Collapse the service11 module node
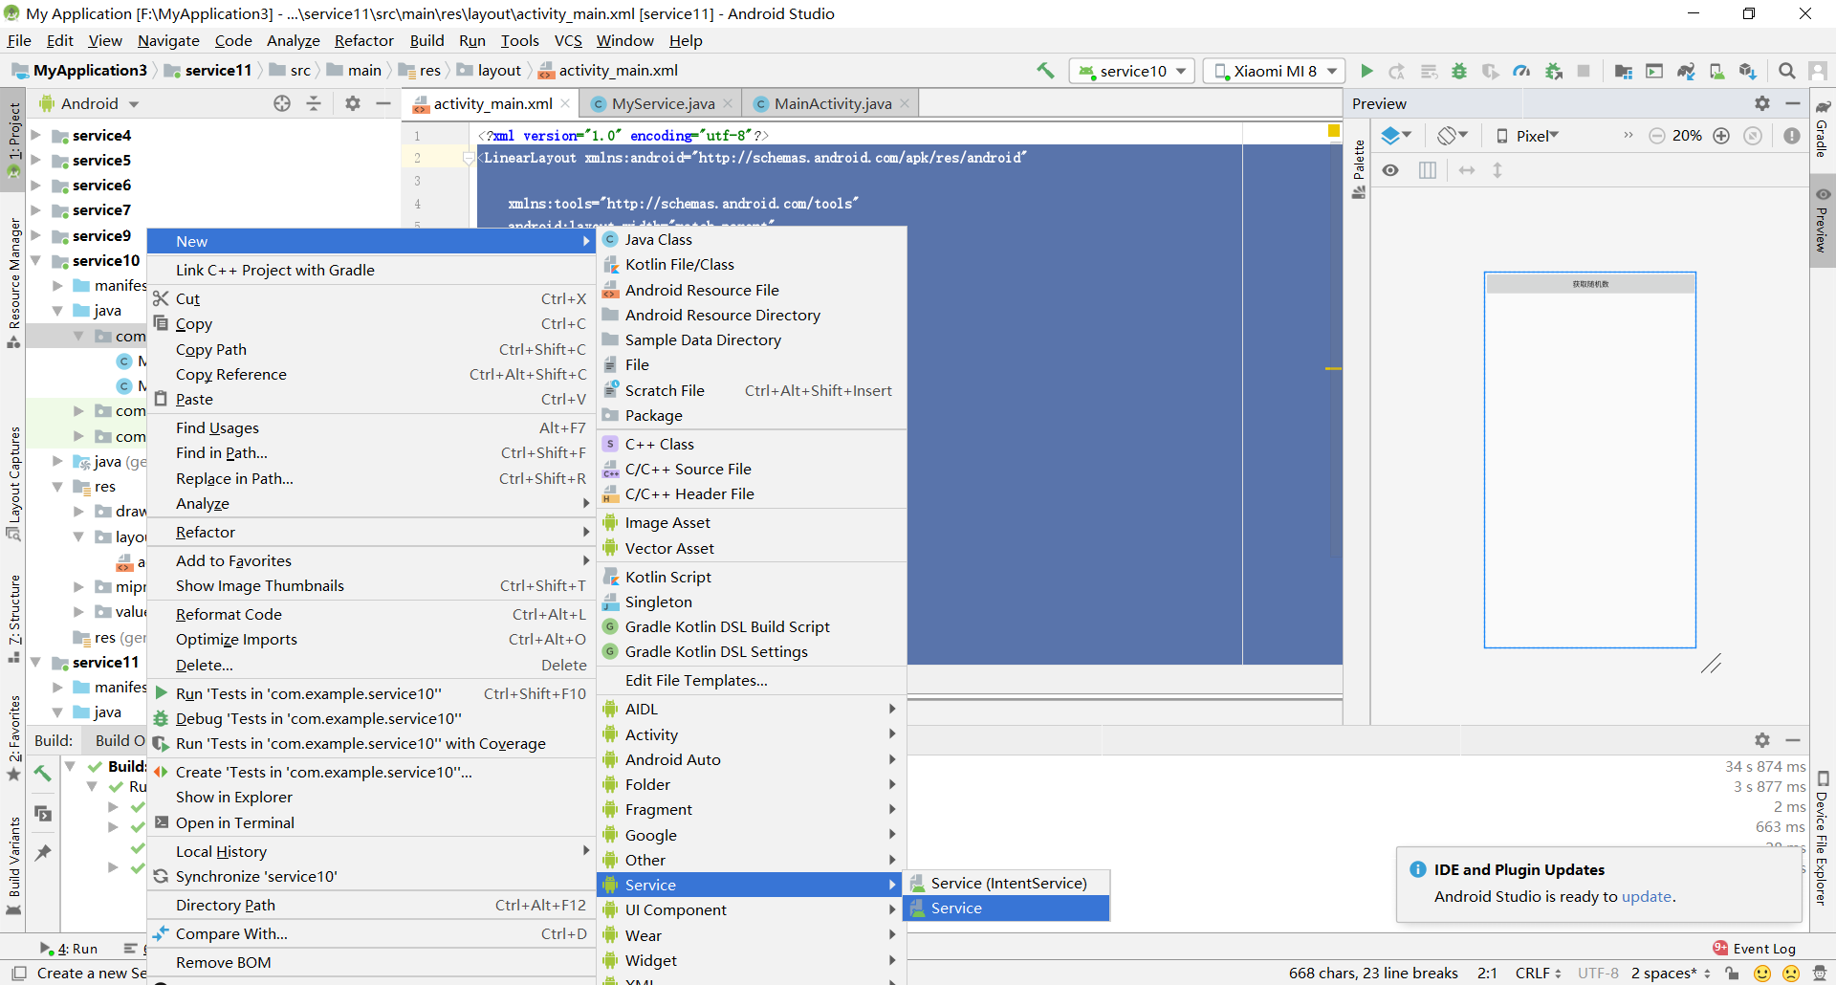Viewport: 1836px width, 985px height. [x=36, y=662]
